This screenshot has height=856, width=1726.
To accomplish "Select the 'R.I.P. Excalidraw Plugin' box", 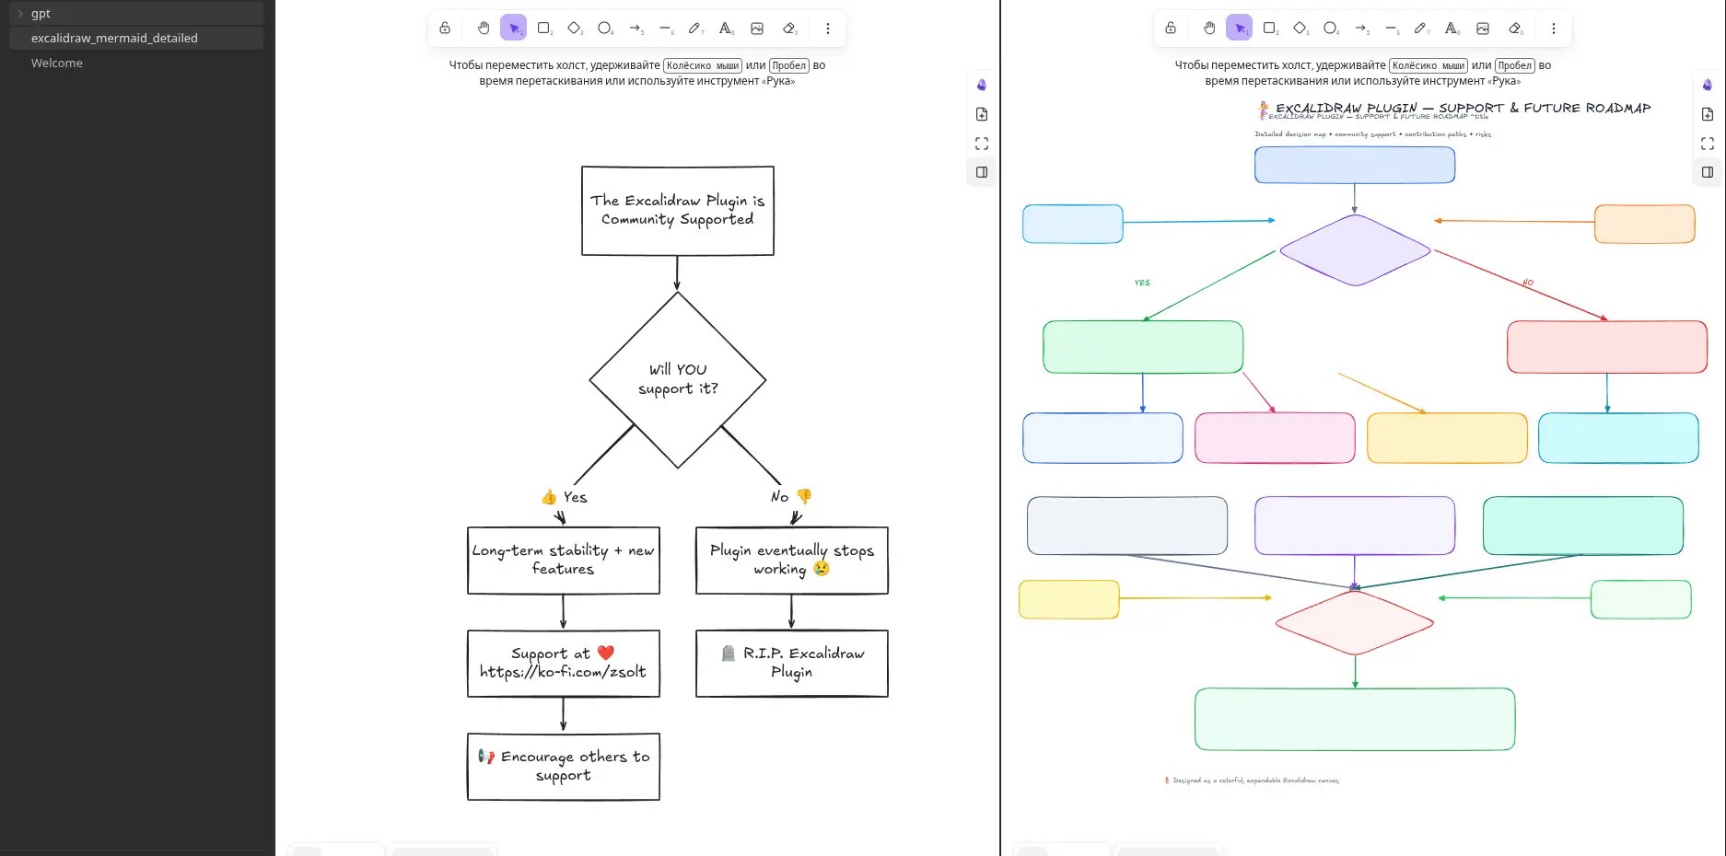I will [x=792, y=664].
